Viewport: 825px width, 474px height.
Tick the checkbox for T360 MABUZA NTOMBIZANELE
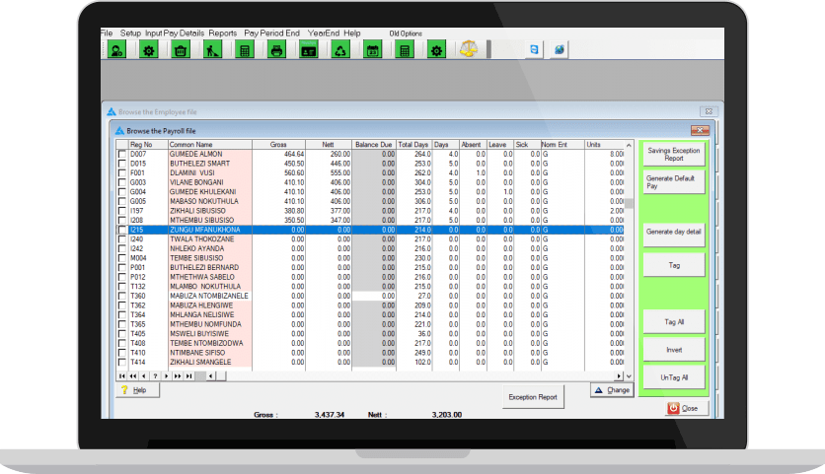[x=122, y=296]
